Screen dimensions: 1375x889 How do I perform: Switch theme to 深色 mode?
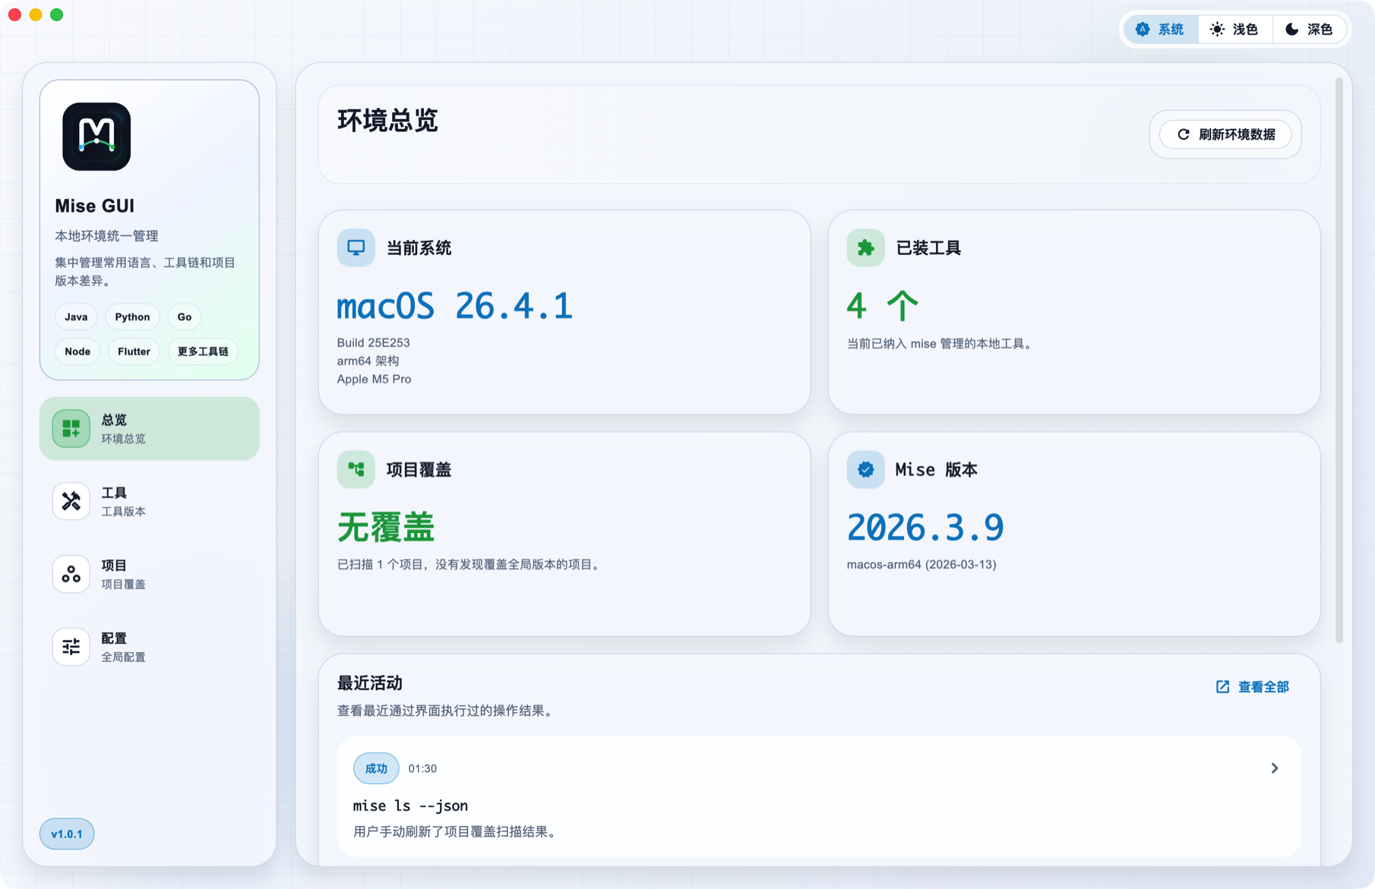pos(1310,30)
